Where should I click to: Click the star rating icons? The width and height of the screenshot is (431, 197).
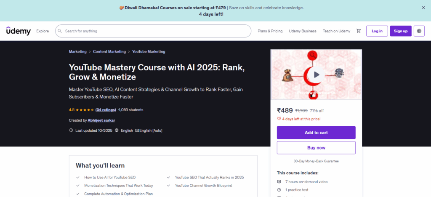tap(84, 110)
